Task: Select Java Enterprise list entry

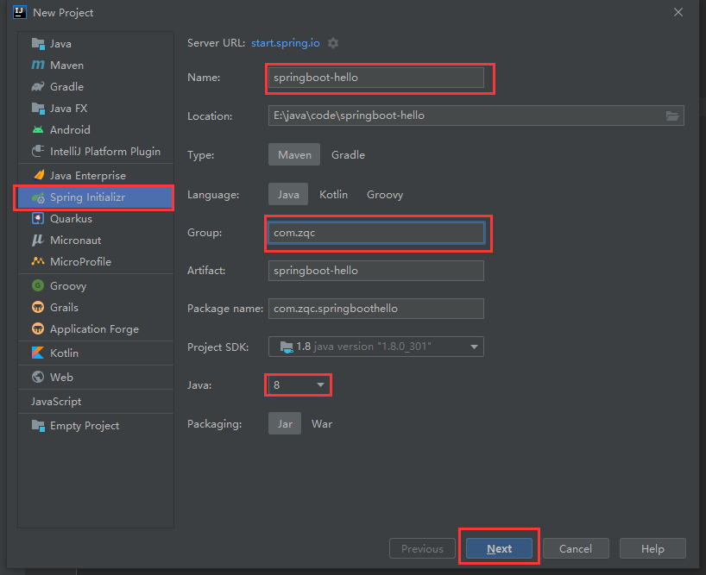Action: click(x=96, y=175)
